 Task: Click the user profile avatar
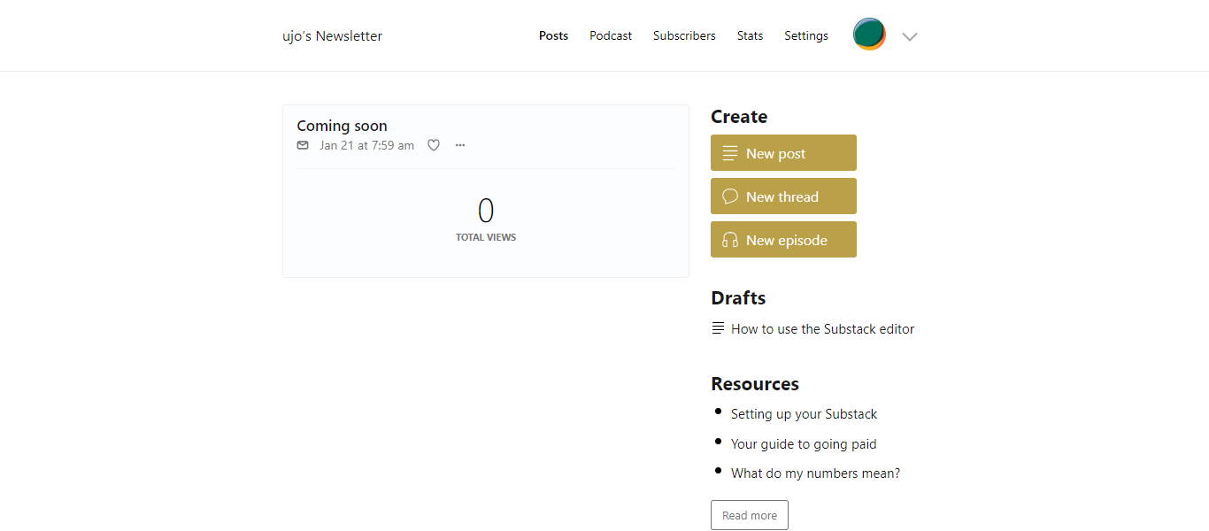pyautogui.click(x=869, y=35)
